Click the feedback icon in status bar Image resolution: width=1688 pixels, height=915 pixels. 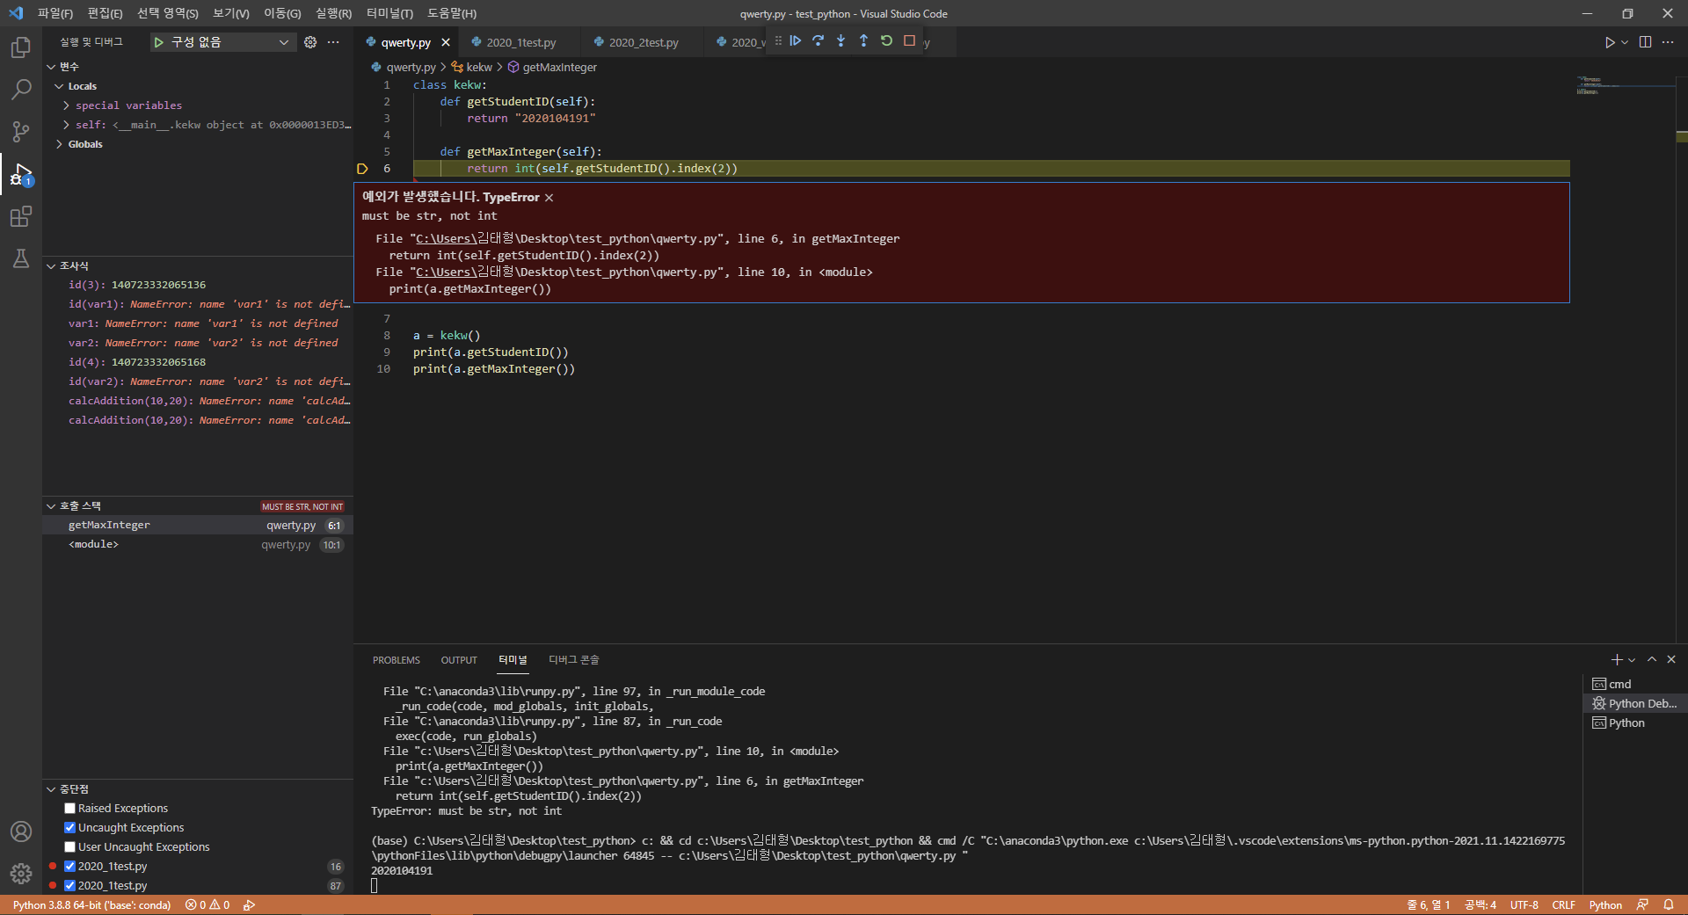point(1642,904)
